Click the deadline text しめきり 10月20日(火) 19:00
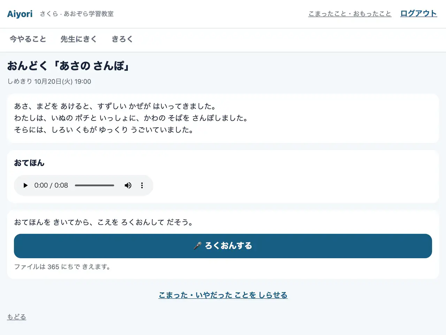Viewport: 446px width, 335px height. 49,82
